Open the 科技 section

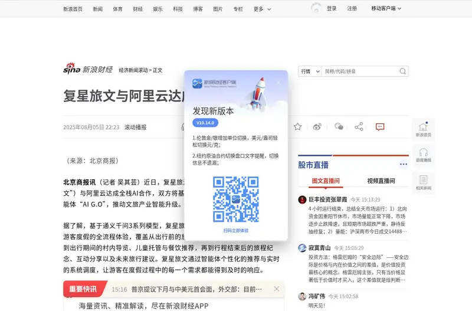pos(178,9)
